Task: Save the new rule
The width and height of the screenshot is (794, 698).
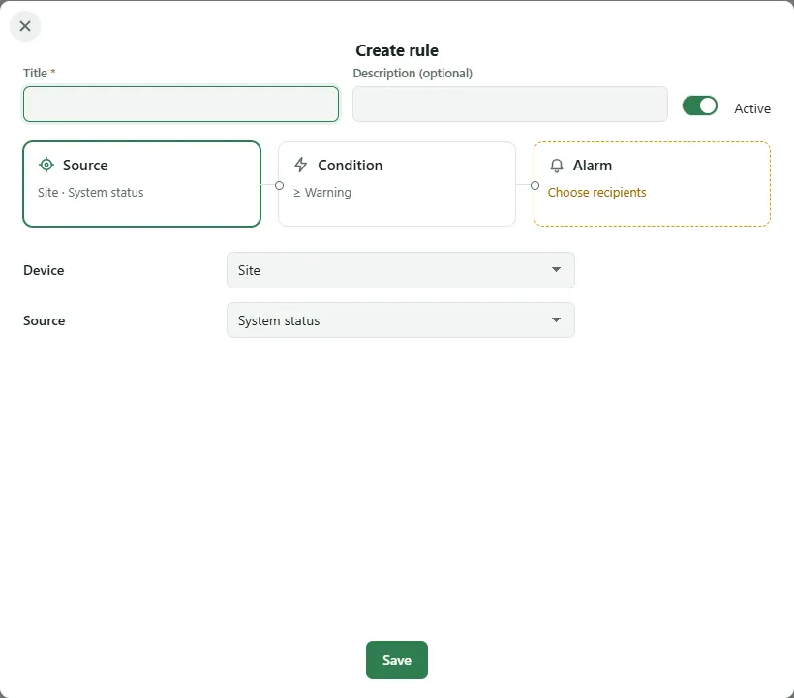Action: coord(397,660)
